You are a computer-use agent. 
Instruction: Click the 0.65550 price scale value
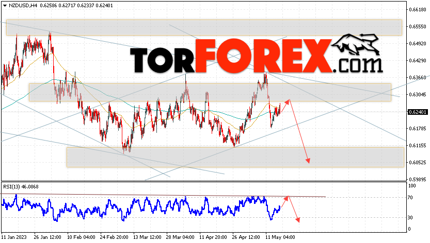418,27
